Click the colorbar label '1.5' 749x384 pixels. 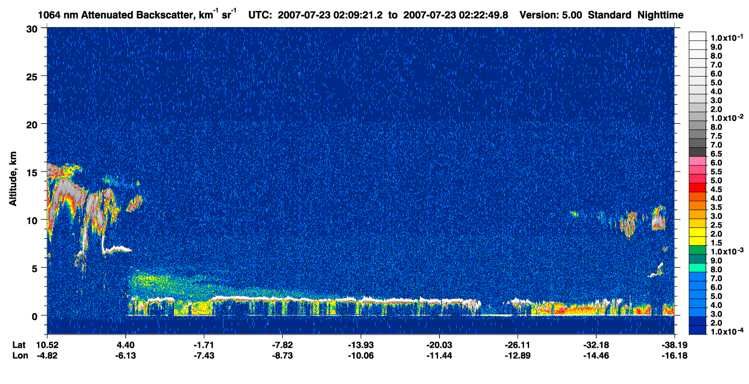click(x=716, y=243)
